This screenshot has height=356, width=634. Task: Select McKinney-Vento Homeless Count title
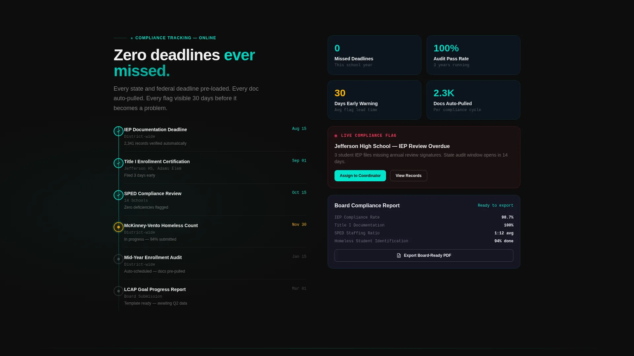tap(161, 225)
